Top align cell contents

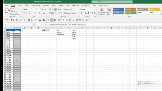[50, 10]
